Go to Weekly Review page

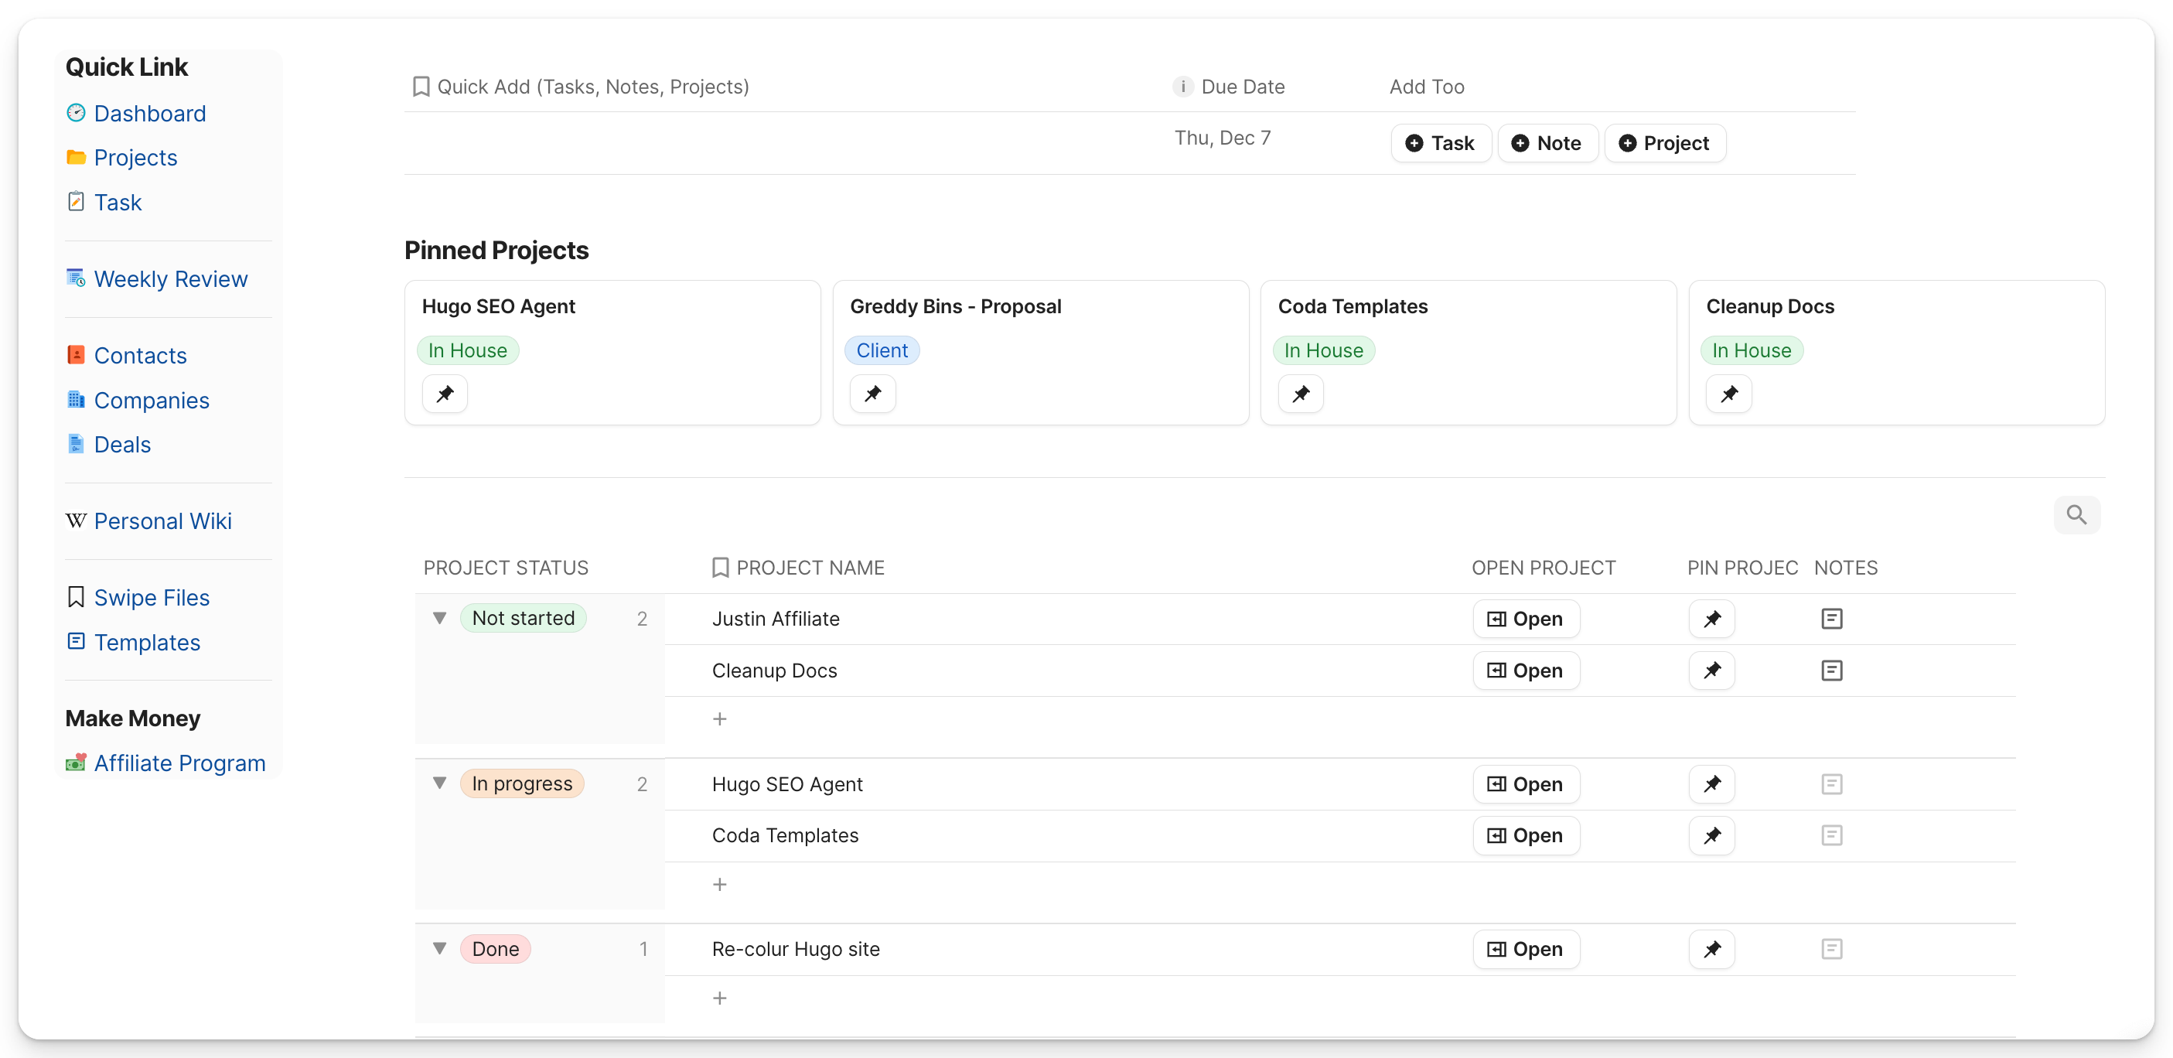click(x=170, y=279)
